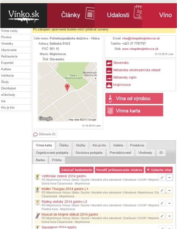Open the Víno top navigation item
Viewport: 177px width, 229px height.
coord(159,15)
